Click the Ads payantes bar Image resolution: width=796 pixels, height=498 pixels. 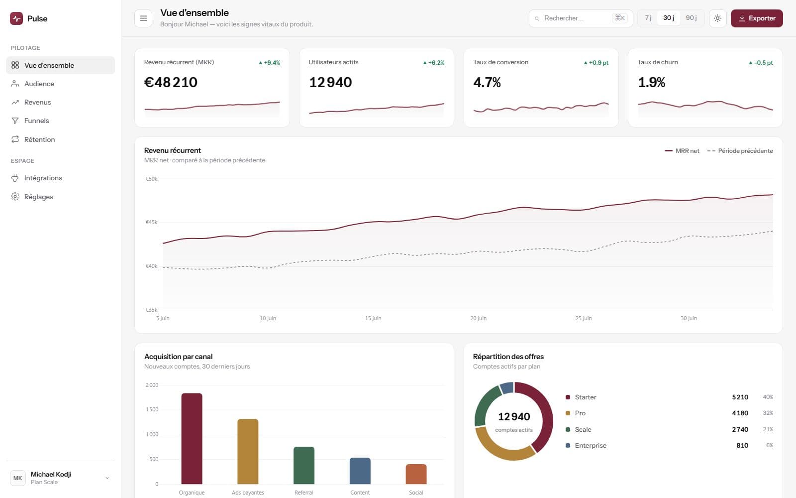[x=248, y=452]
